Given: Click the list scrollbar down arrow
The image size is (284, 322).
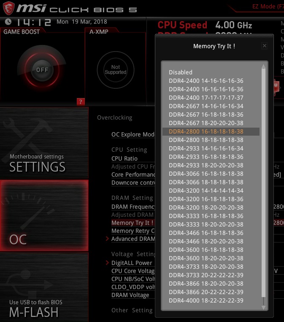Looking at the screenshot, I should (263, 307).
